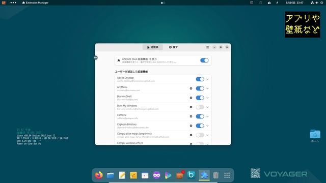
Task: Disable the Clipboard History extension
Action: [200, 126]
